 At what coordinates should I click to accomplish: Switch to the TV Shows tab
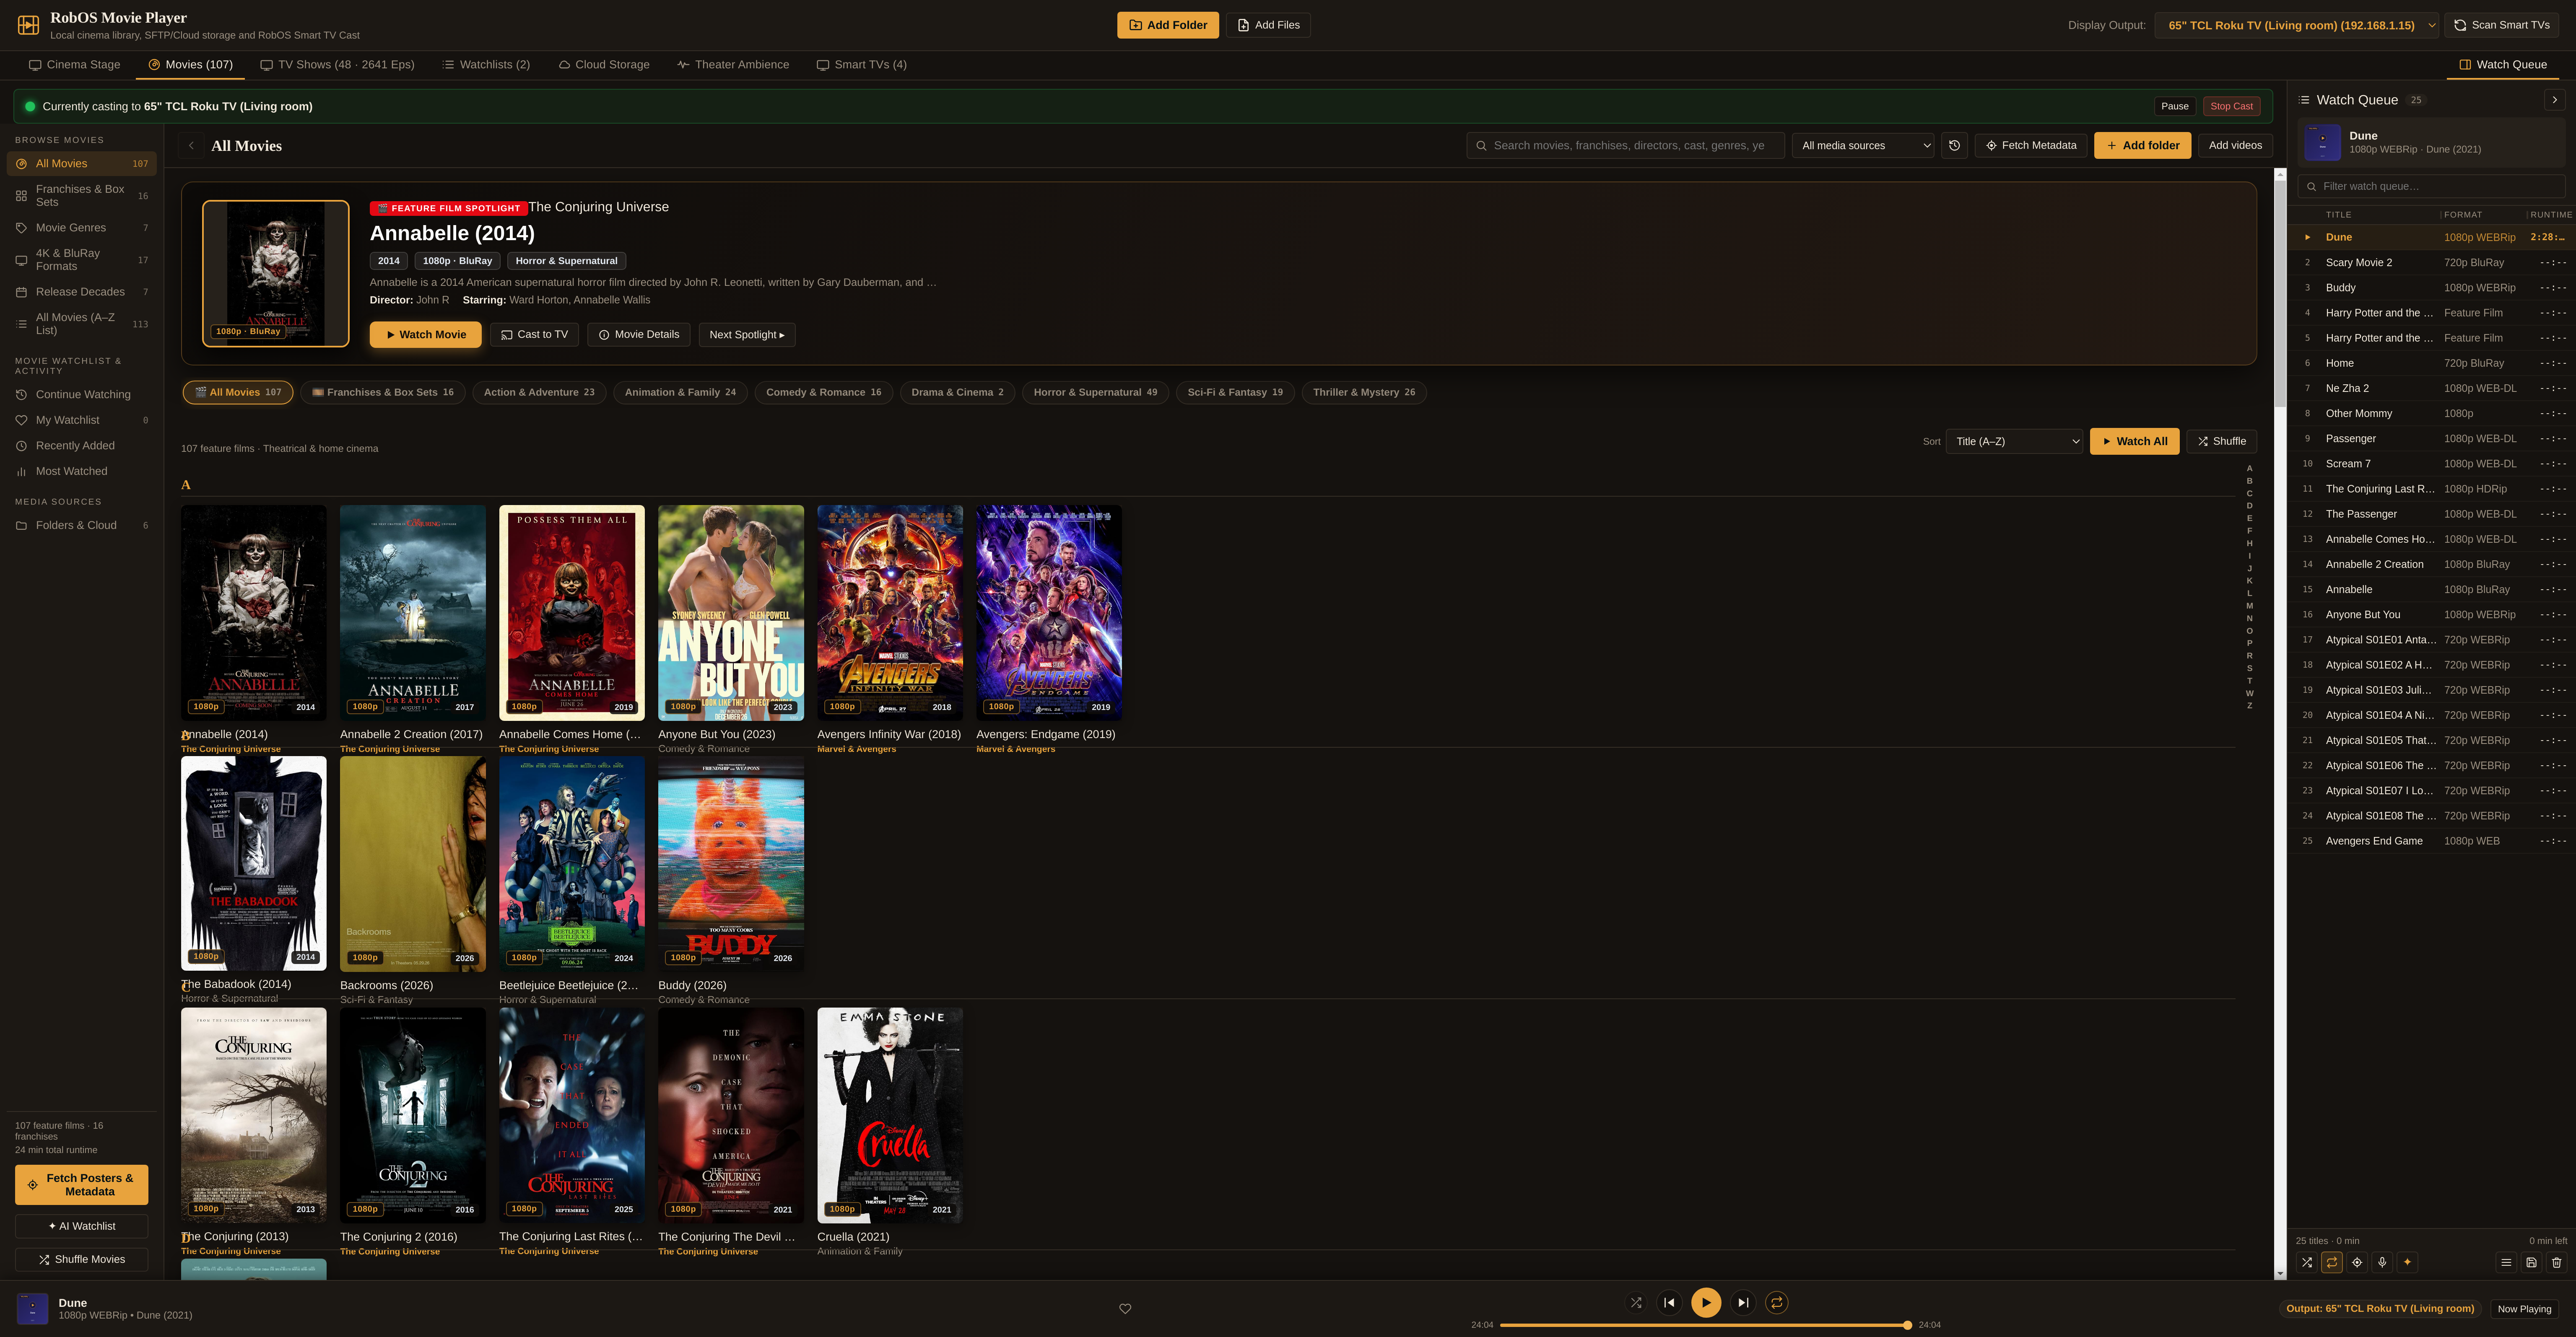click(338, 65)
